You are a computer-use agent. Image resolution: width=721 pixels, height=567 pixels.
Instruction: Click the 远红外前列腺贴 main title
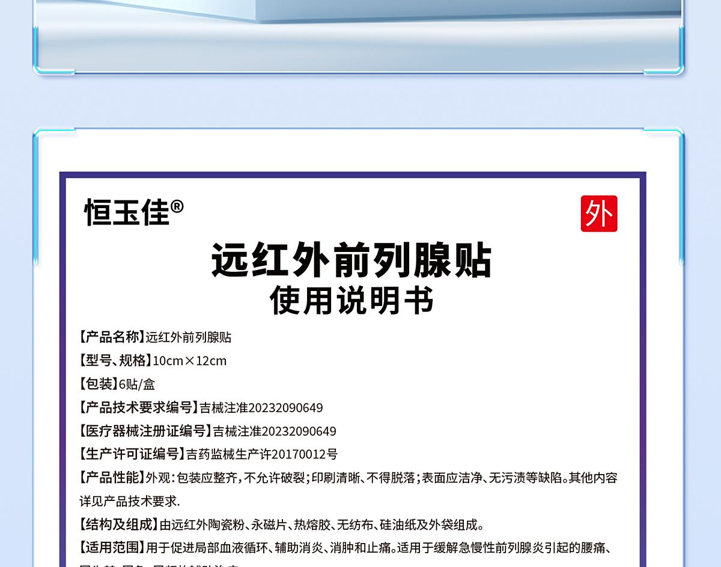(x=351, y=260)
